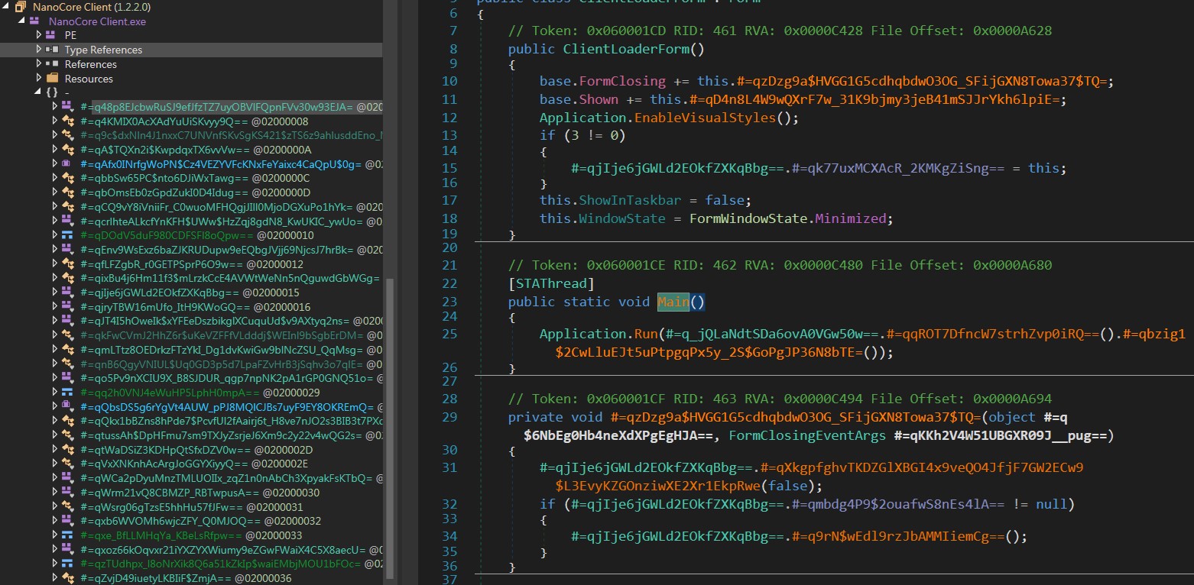Expand the #=qixBu4j6Hm11f3 class arrow

54,278
